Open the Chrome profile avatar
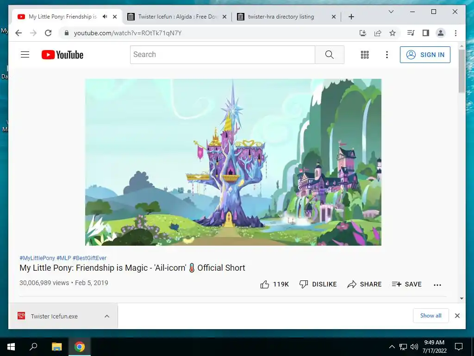Viewport: 474px width, 356px height. tap(441, 33)
